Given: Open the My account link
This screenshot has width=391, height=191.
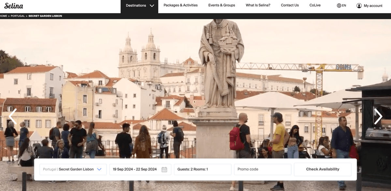Looking at the screenshot, I should [x=373, y=6].
